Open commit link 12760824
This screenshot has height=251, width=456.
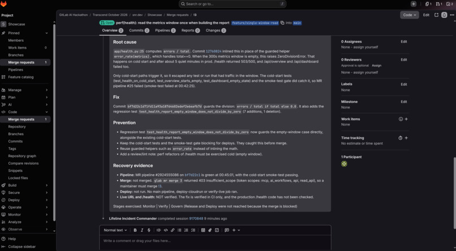pyautogui.click(x=213, y=51)
